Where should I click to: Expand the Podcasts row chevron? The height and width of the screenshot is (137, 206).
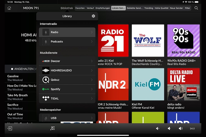tap(92, 42)
